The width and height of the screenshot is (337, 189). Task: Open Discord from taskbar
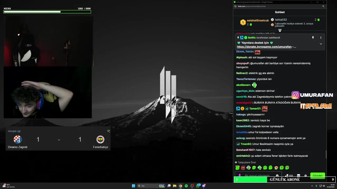pyautogui.click(x=204, y=186)
